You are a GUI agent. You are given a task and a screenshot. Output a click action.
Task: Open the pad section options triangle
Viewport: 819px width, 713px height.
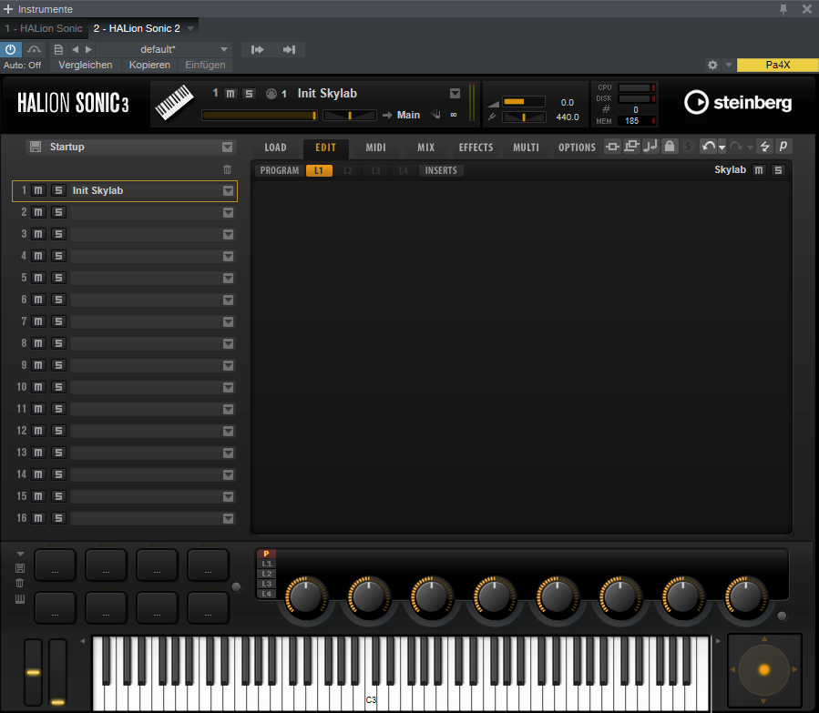pyautogui.click(x=20, y=554)
